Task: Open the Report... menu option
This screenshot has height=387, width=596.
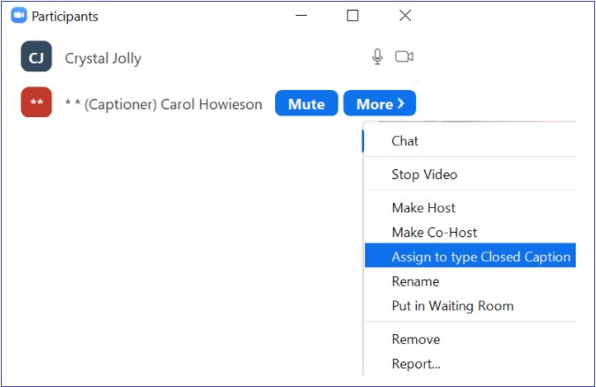Action: pyautogui.click(x=415, y=363)
